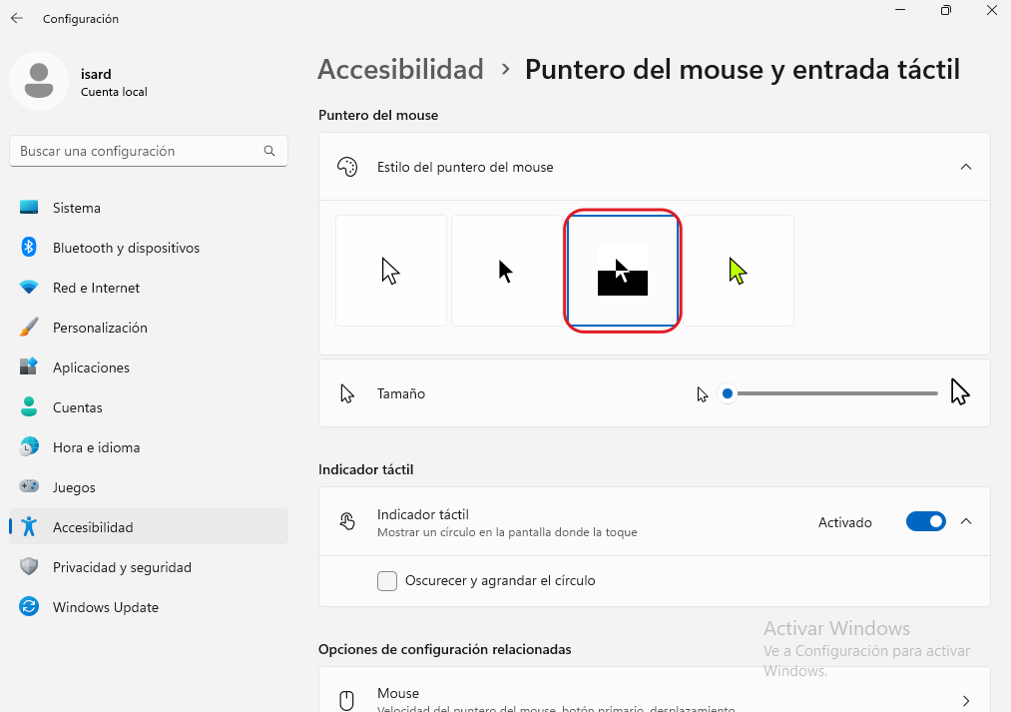
Task: Collapse Estilo del puntero del mouse section
Action: point(965,167)
